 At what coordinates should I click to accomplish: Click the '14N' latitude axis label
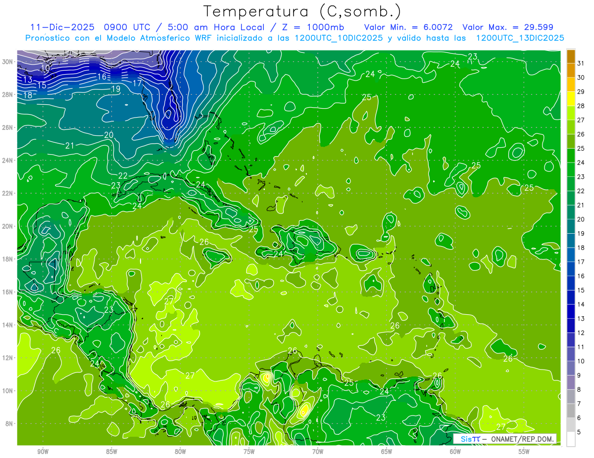tap(7, 325)
